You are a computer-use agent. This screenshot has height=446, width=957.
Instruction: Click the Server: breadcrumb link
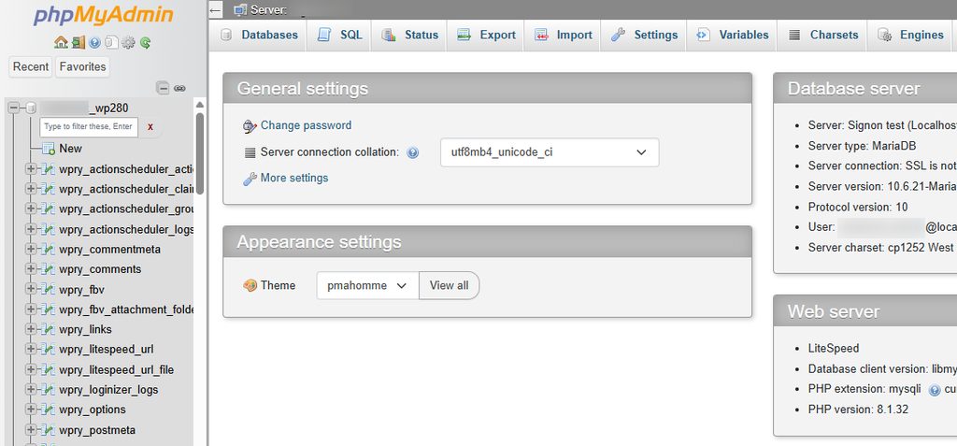click(268, 10)
